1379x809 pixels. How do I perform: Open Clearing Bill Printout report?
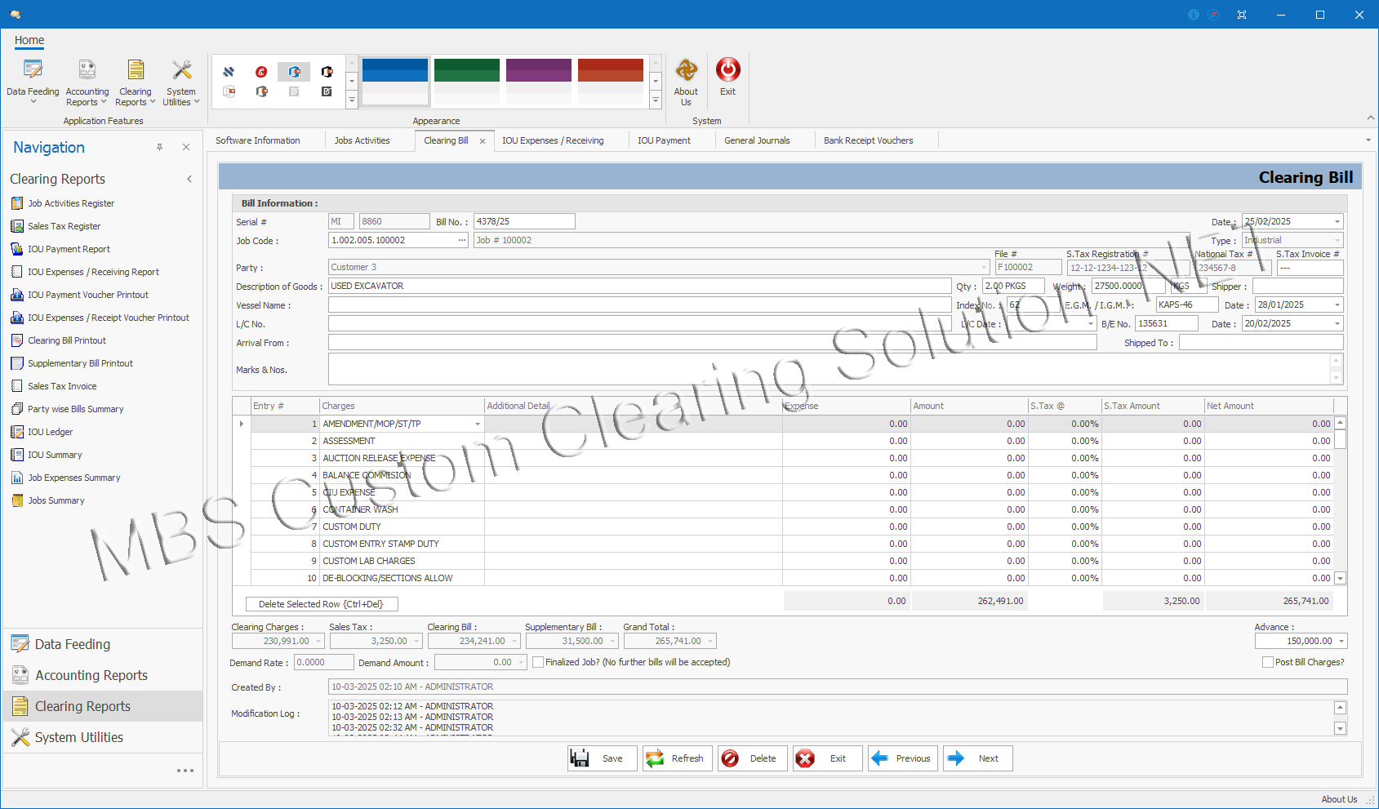67,340
